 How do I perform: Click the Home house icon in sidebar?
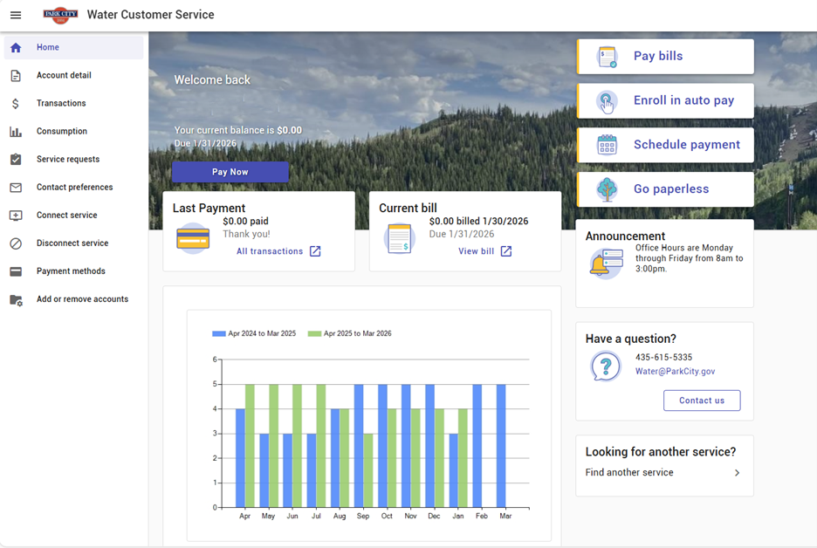point(16,48)
